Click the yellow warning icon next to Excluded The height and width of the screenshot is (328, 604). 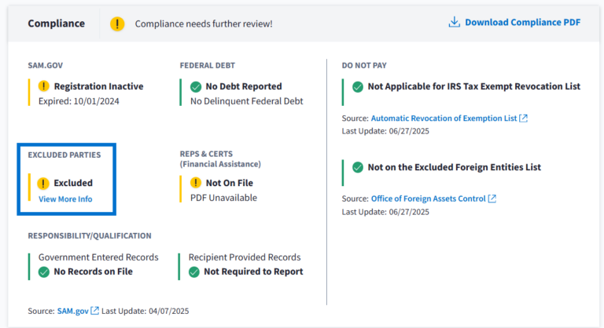point(44,183)
